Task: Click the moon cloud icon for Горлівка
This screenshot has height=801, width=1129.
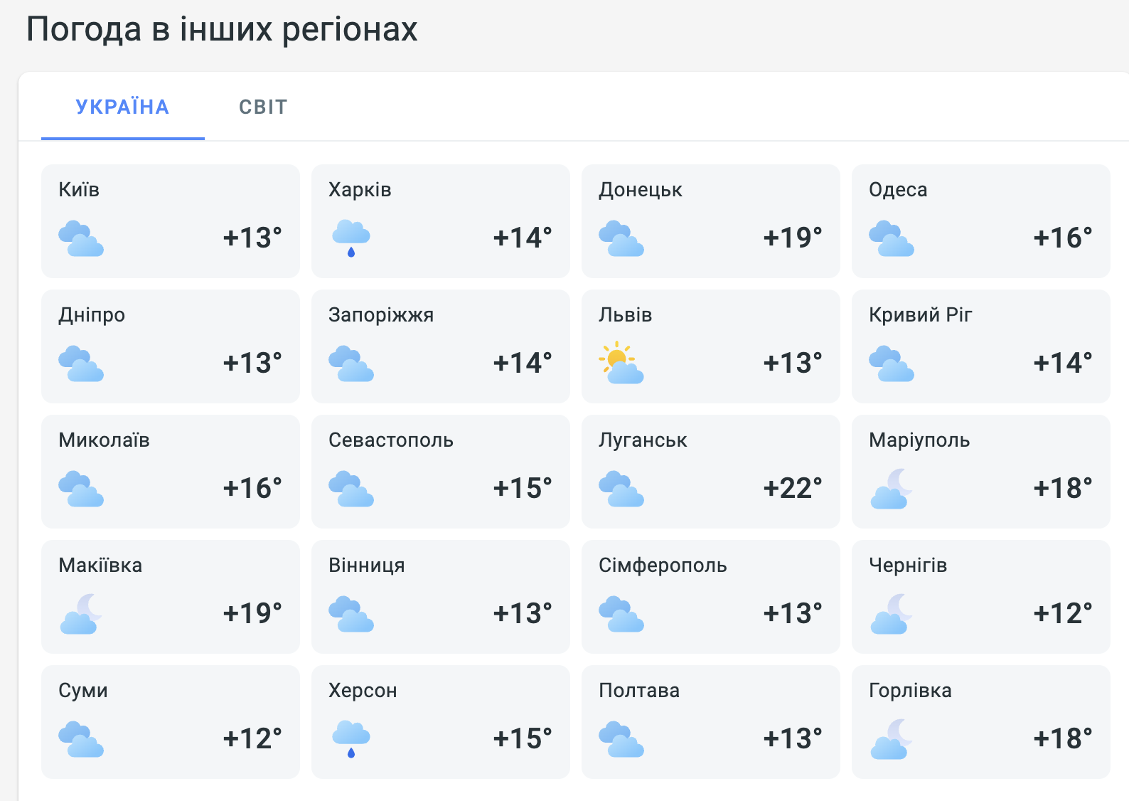Action: (x=892, y=738)
